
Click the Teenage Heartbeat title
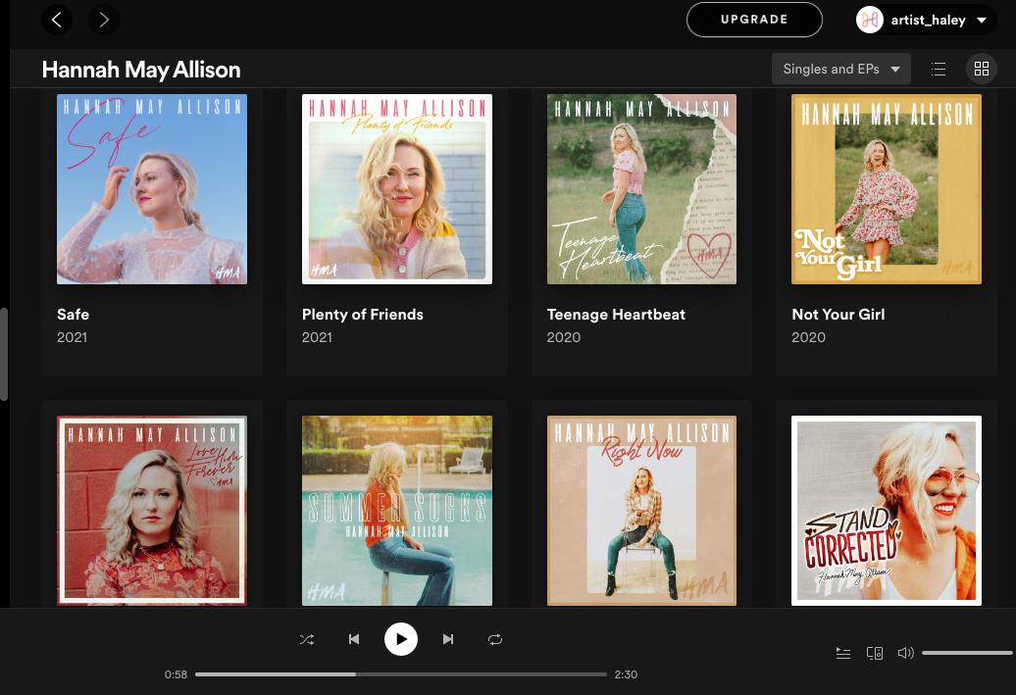[616, 315]
